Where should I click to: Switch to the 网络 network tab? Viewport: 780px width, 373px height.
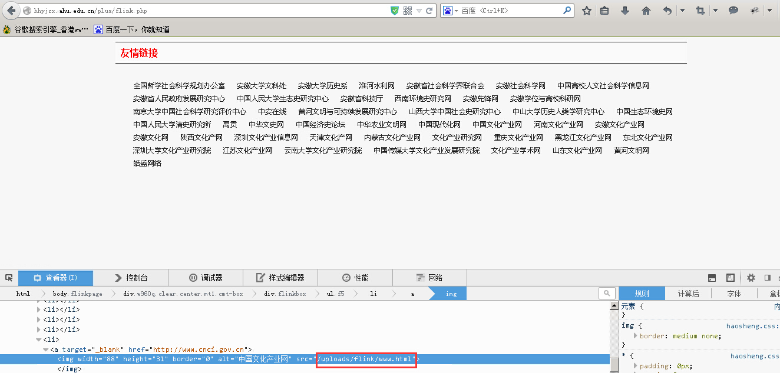[429, 278]
